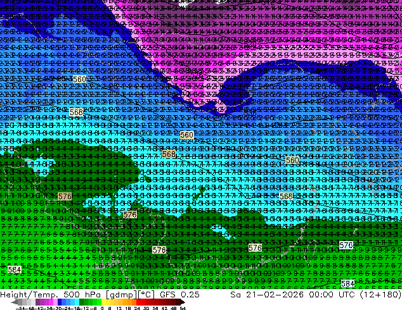Click the date '21-02-2026' text
This screenshot has width=402, height=310.
[x=275, y=294]
